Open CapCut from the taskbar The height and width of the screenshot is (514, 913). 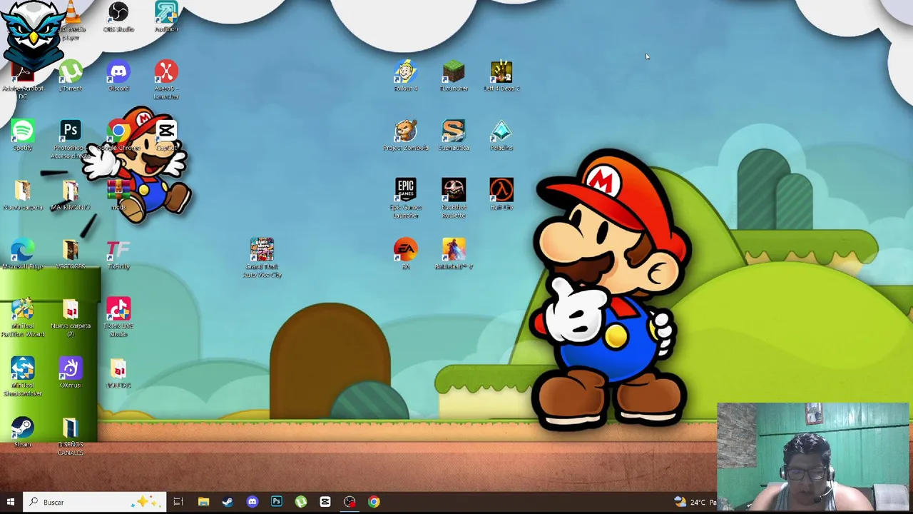pyautogui.click(x=325, y=502)
